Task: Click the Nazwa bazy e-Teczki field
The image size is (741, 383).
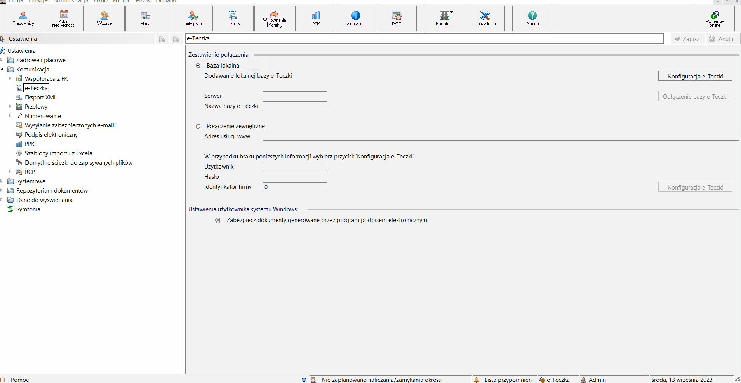Action: click(295, 106)
